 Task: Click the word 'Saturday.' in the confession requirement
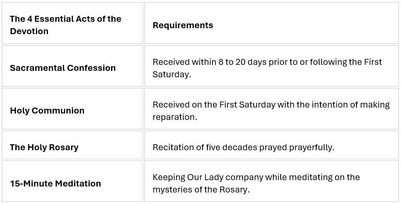(x=172, y=74)
